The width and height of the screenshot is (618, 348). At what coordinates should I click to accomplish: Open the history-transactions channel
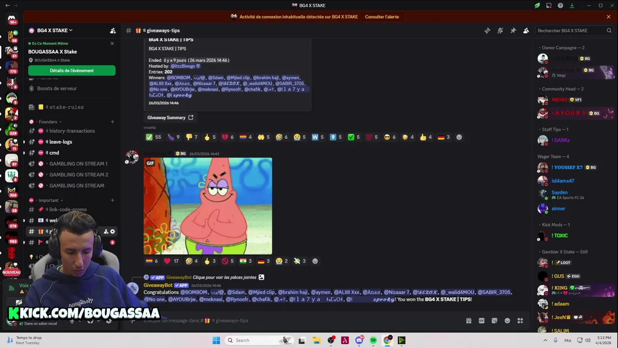pos(71,131)
